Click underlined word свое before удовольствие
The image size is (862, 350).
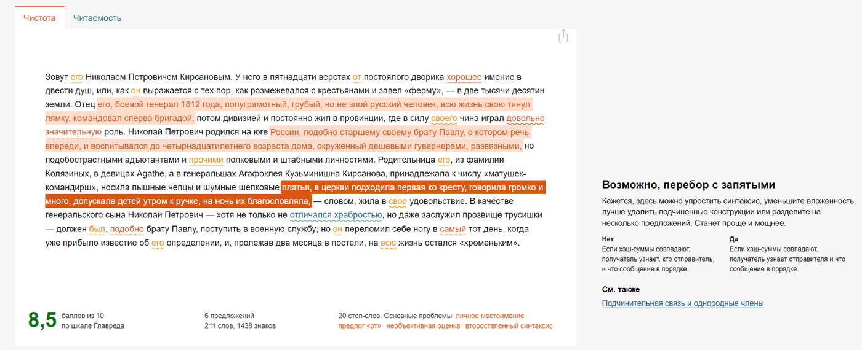[398, 201]
